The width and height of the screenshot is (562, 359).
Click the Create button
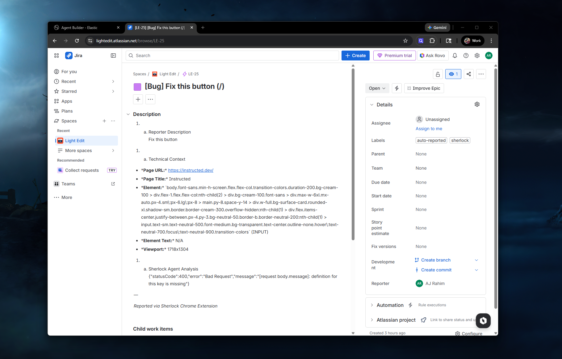click(x=355, y=56)
